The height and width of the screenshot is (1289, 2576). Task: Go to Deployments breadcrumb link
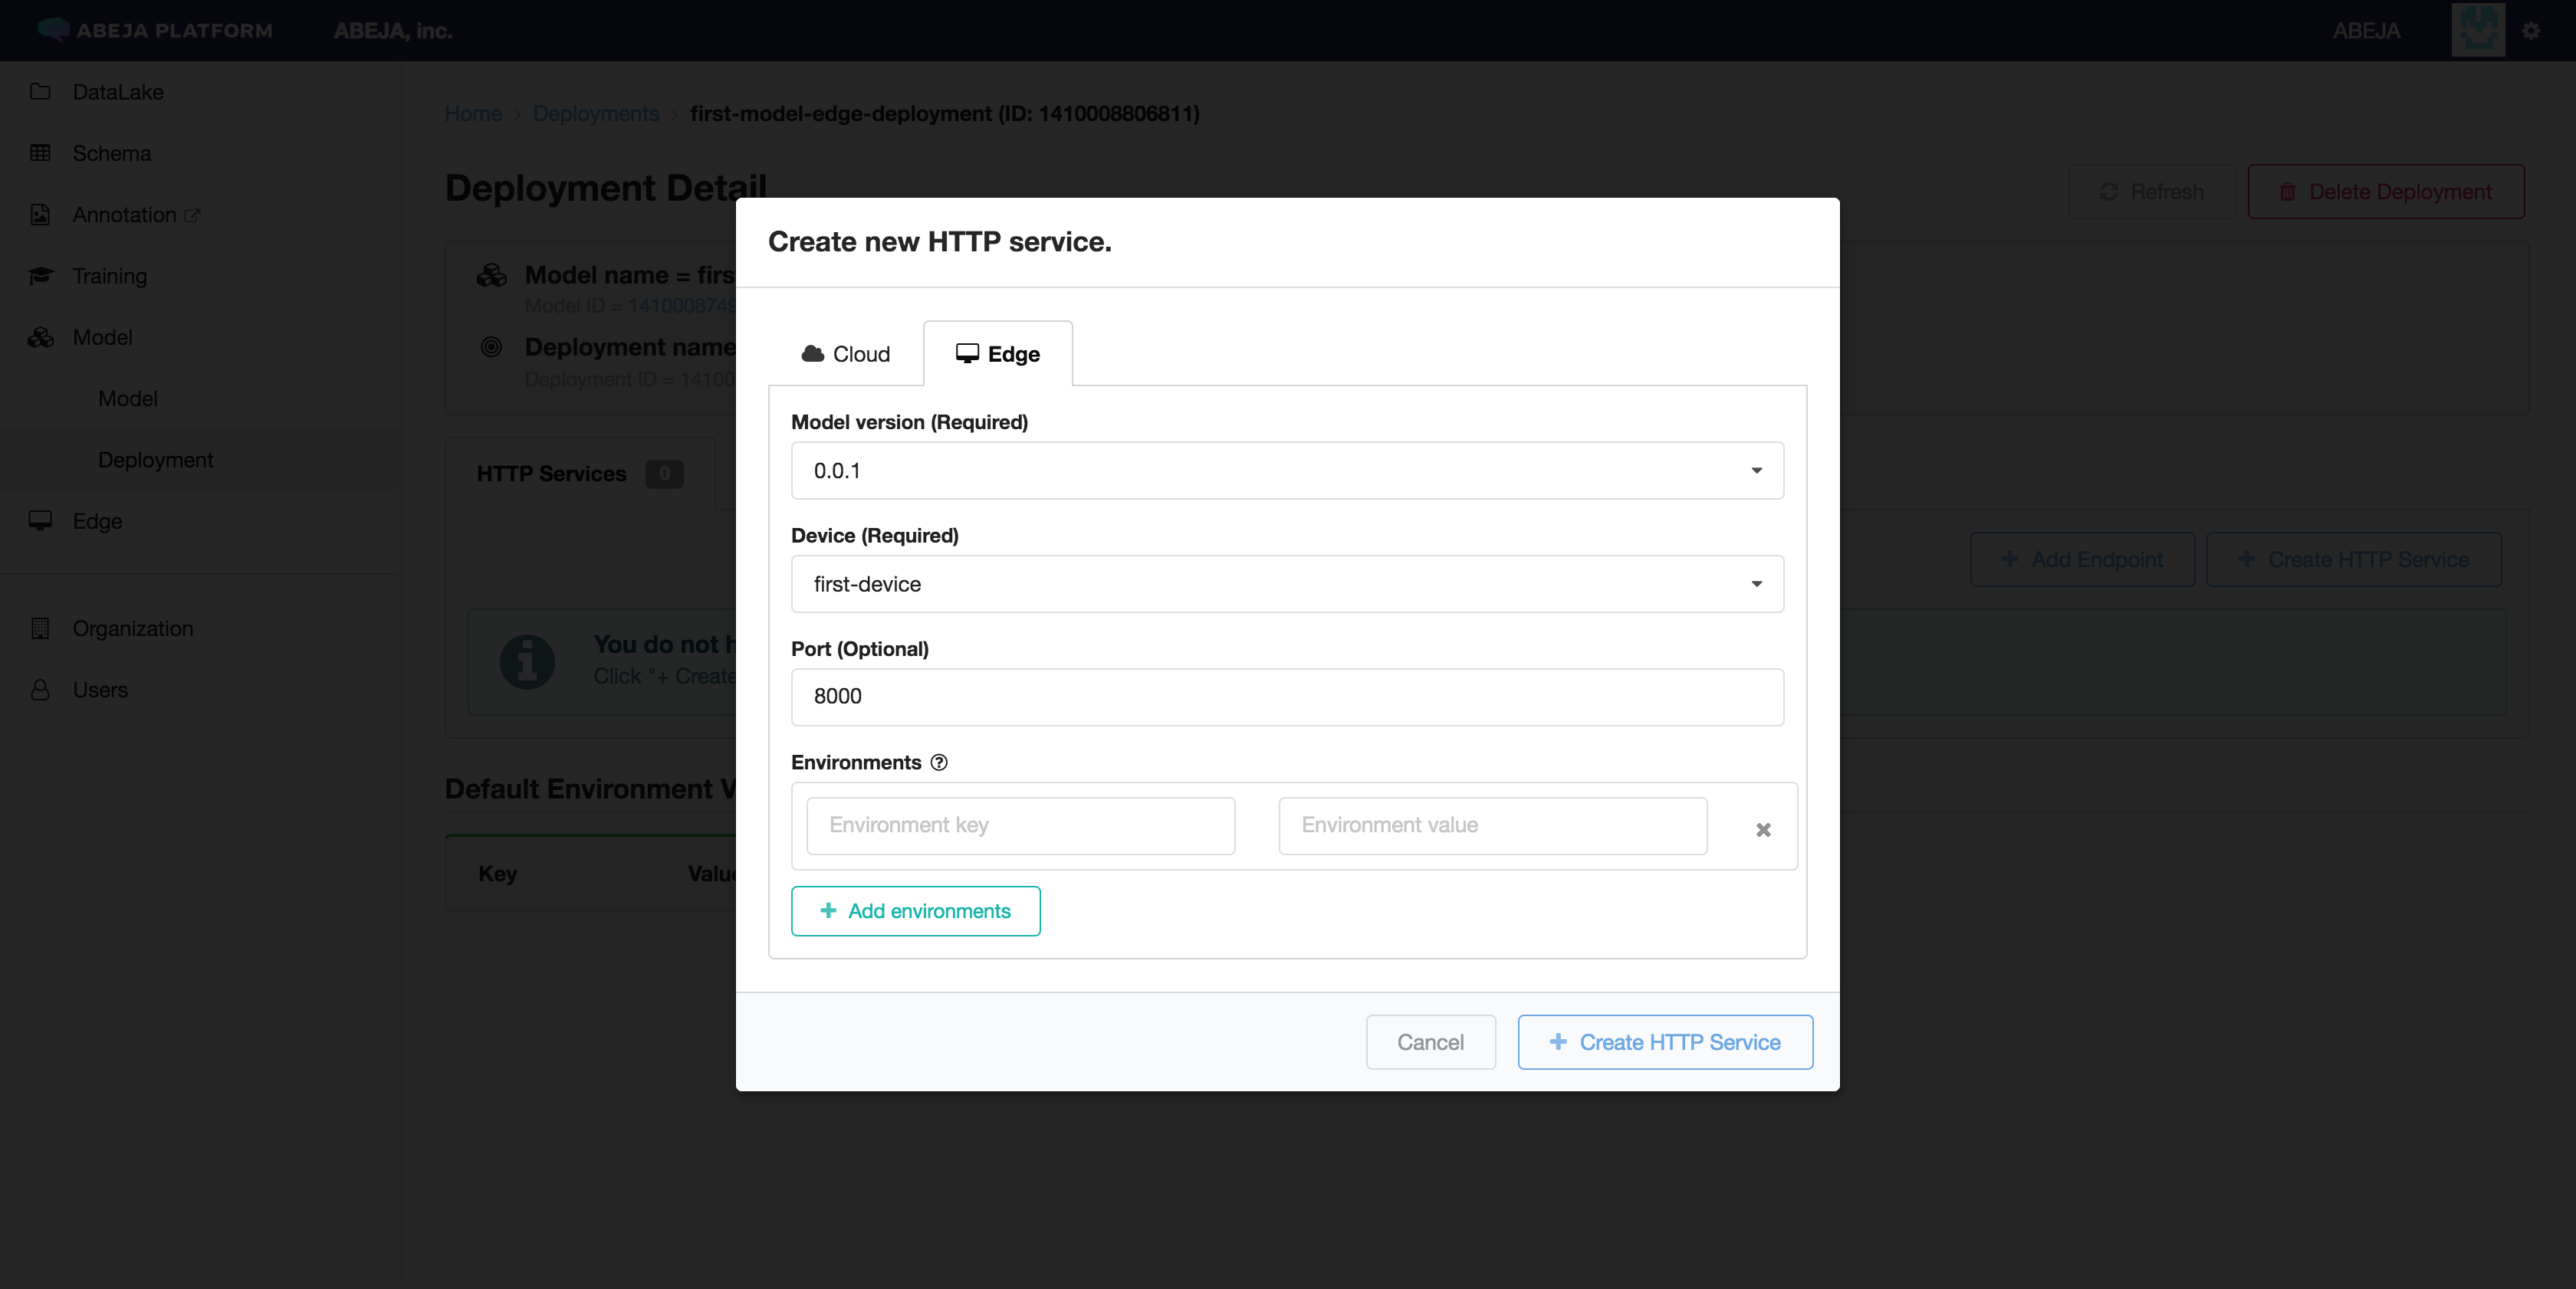[595, 113]
